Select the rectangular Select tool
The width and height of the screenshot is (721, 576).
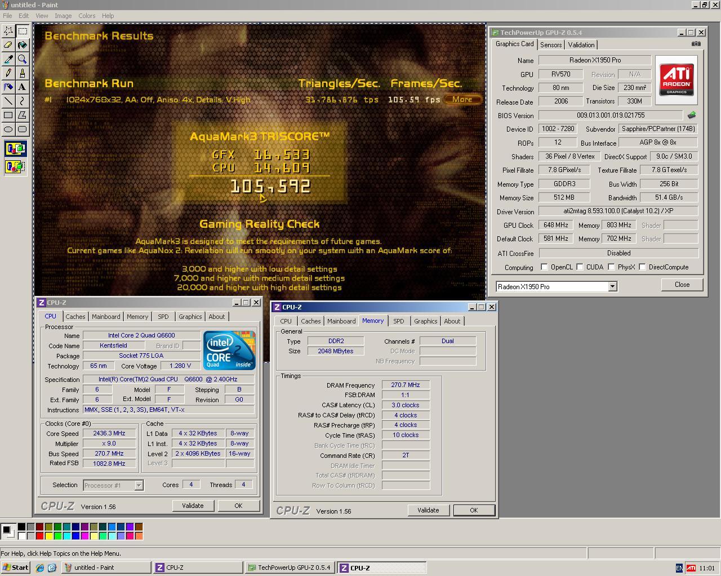[23, 31]
